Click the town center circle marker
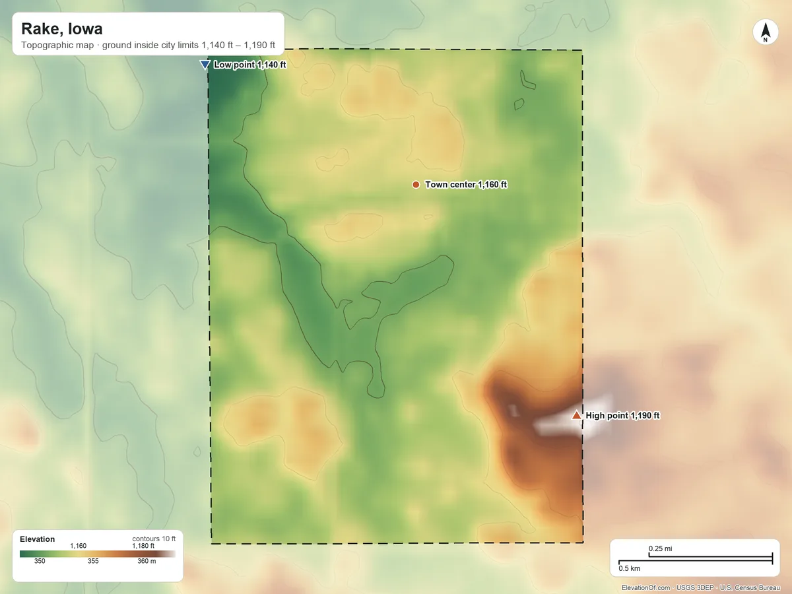The image size is (792, 594). 416,185
